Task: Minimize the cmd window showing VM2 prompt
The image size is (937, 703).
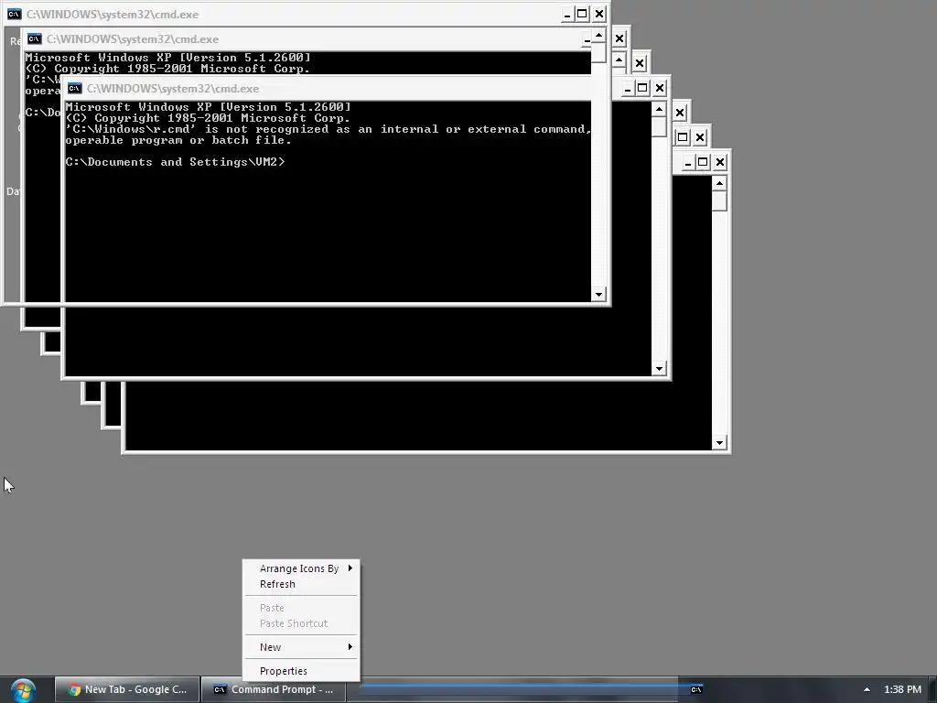Action: 628,89
